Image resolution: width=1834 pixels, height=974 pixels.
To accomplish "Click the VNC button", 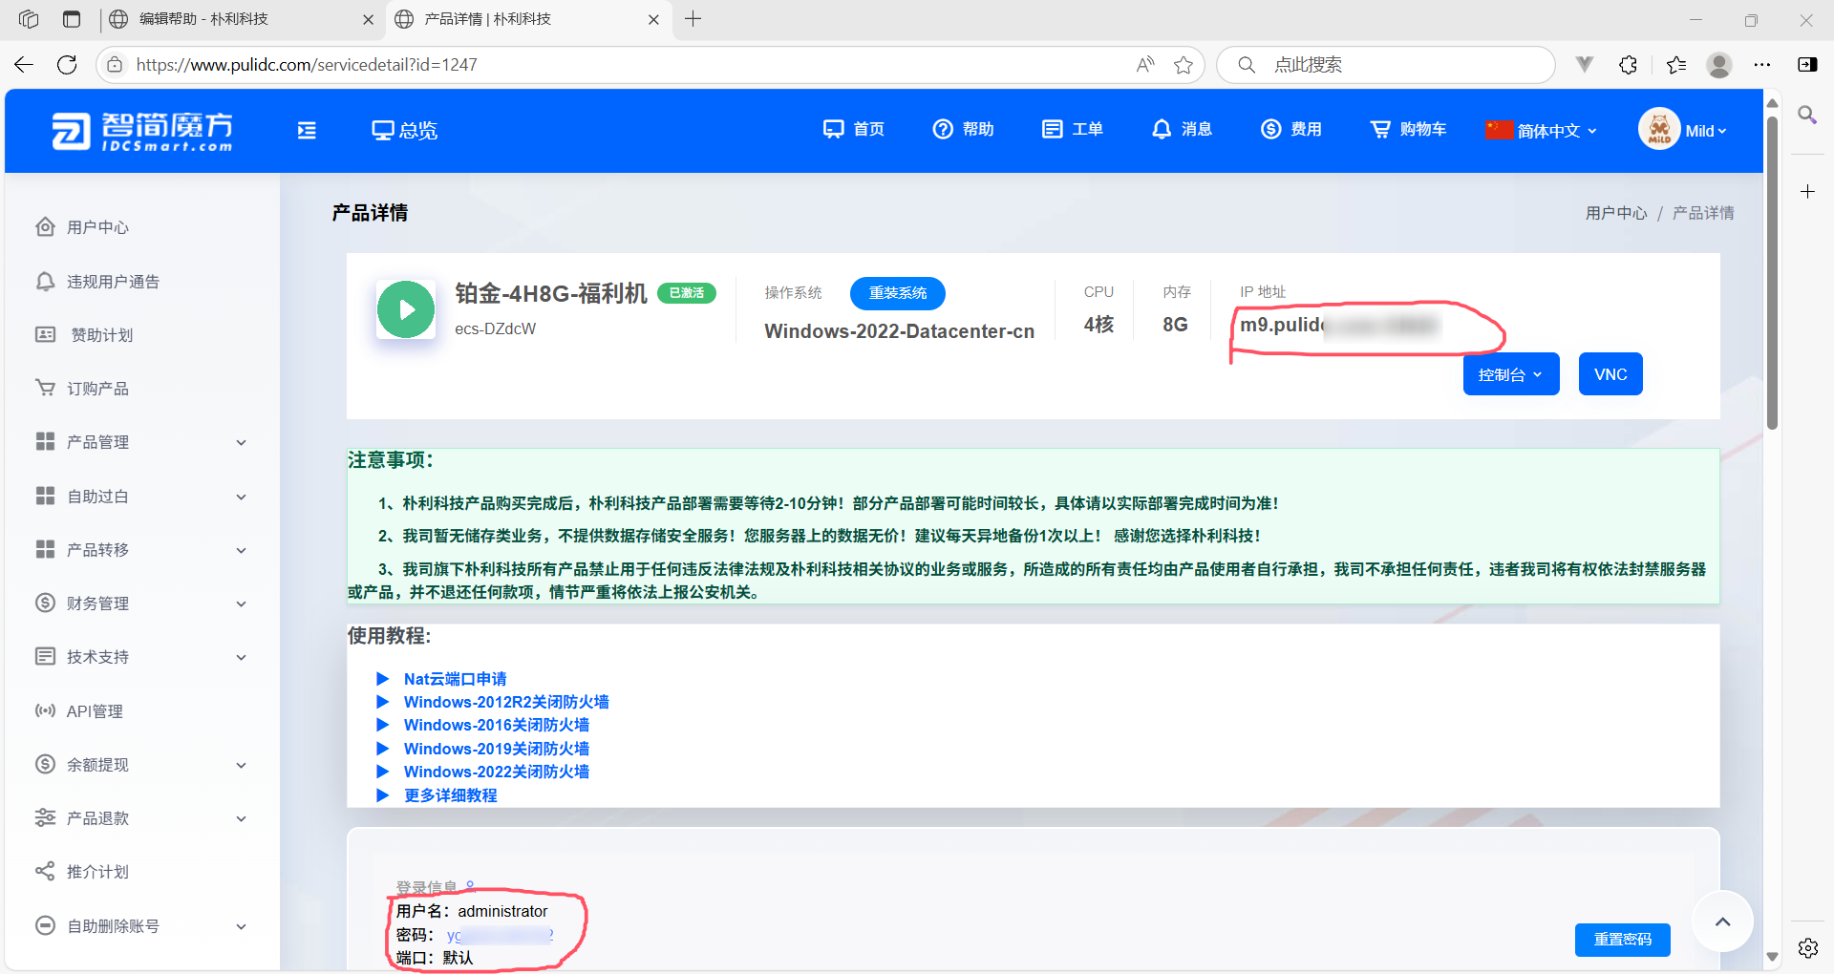I will point(1610,374).
